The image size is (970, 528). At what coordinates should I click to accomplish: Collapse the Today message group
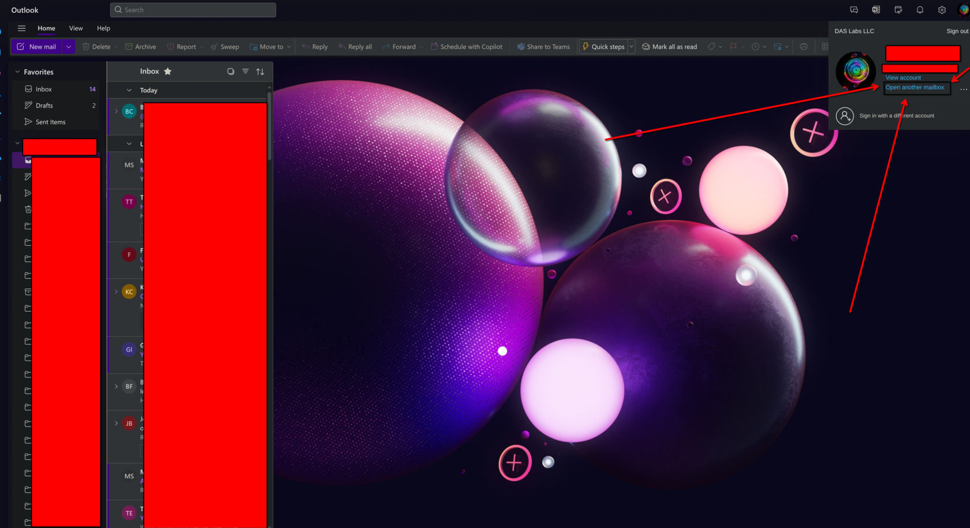[x=129, y=91]
